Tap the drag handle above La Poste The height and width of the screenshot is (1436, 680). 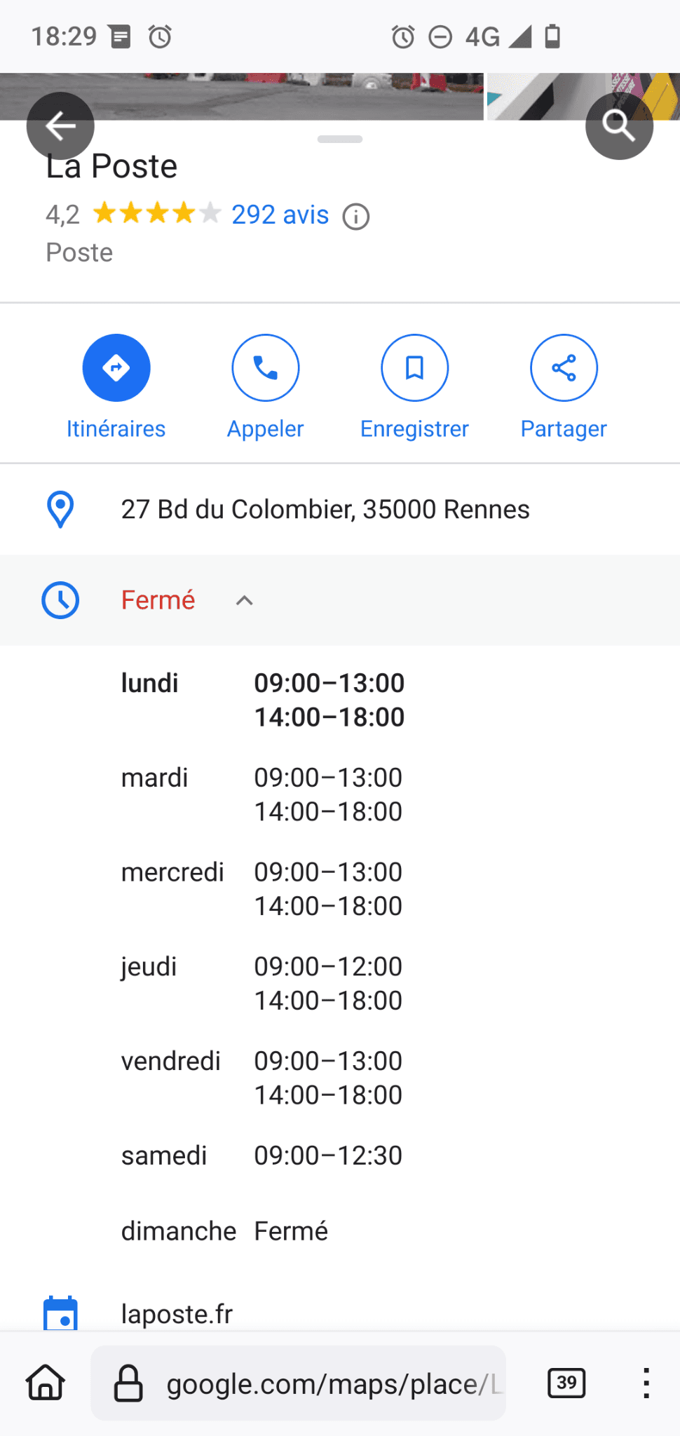pyautogui.click(x=340, y=140)
